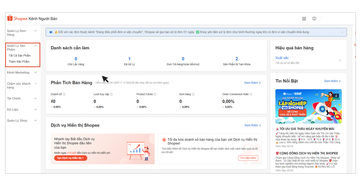Screen dimensions: 361x186
Task: Open Xem thêm link in Tin Nổi Bật
Action: pos(332,81)
